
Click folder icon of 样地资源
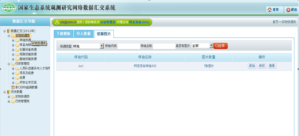[x=17, y=40]
